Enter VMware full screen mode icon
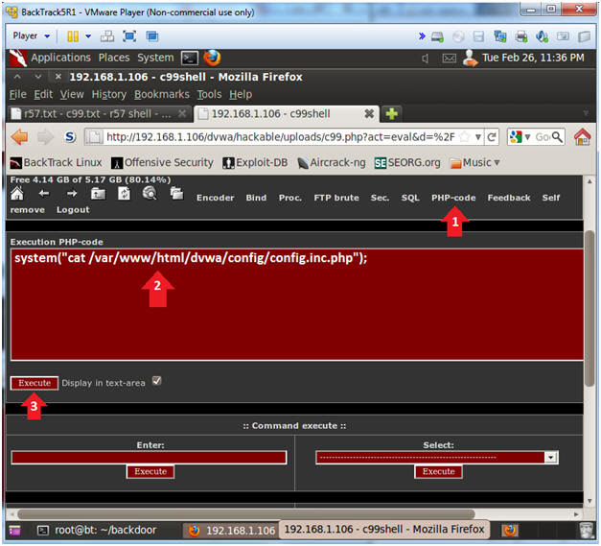The height and width of the screenshot is (546, 601). [129, 36]
